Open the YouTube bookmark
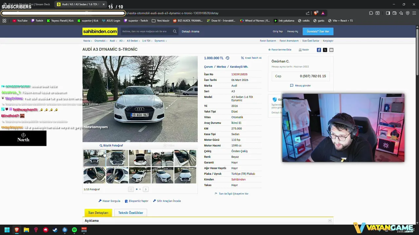 20,21
